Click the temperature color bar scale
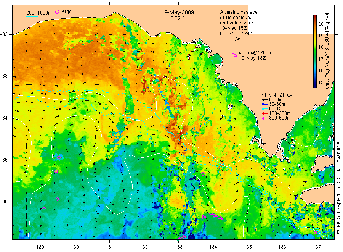 pyautogui.click(x=315, y=52)
